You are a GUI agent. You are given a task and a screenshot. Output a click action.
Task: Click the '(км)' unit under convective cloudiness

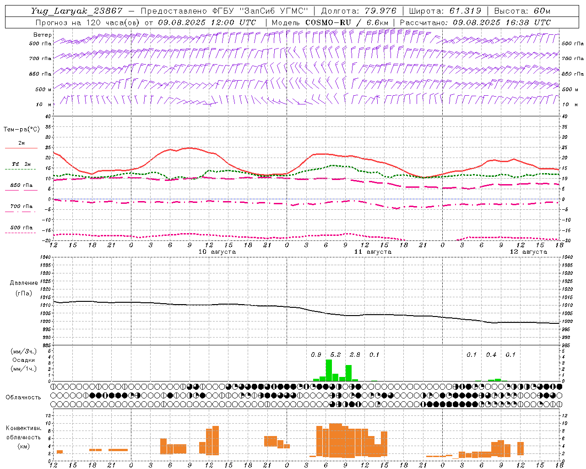click(x=23, y=446)
